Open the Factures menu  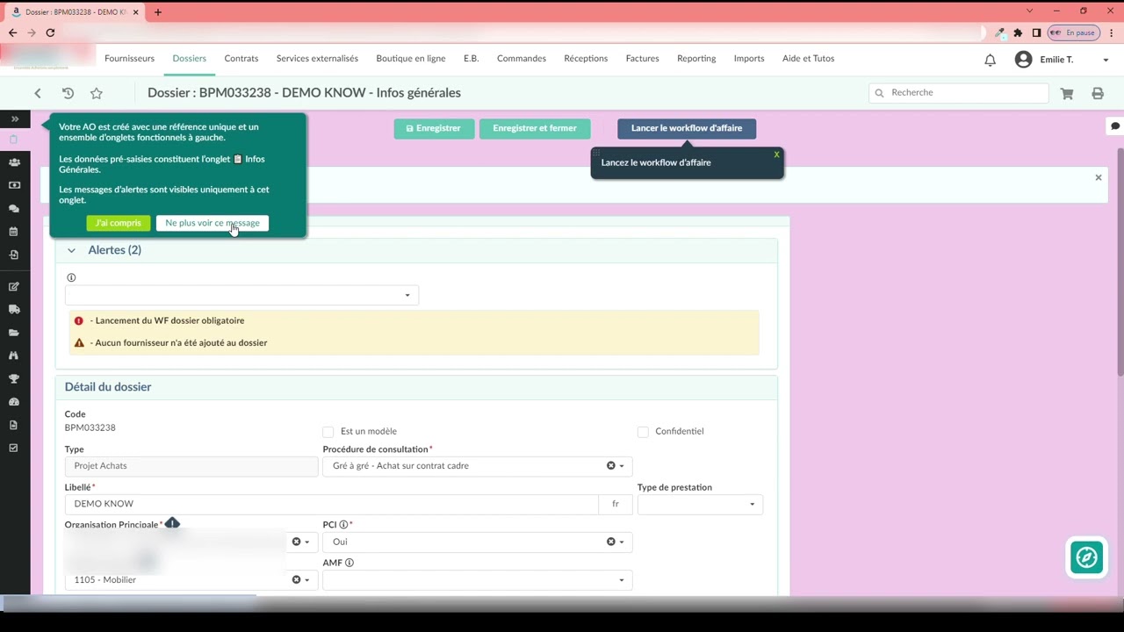click(642, 59)
